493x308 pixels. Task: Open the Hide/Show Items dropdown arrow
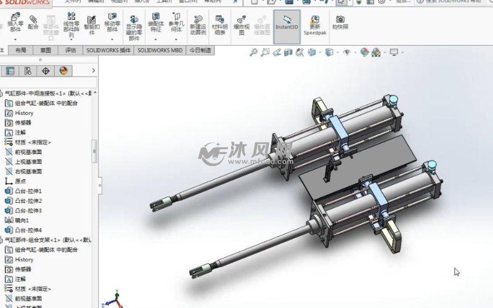(355, 52)
